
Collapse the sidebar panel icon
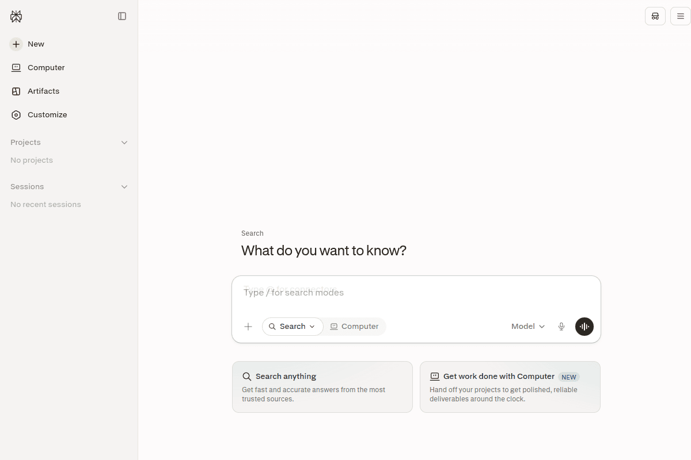pos(122,16)
